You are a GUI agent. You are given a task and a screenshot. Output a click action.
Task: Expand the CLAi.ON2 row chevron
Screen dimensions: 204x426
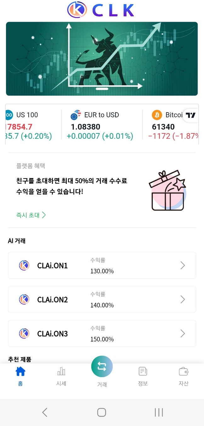[x=183, y=300]
